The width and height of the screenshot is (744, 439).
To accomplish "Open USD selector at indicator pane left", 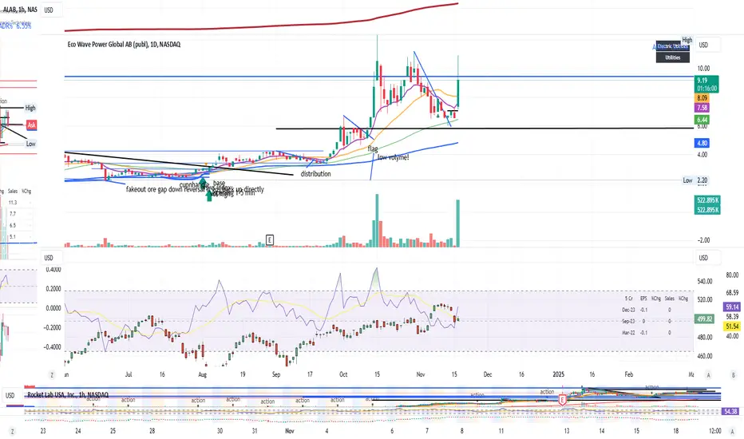I will (50, 258).
